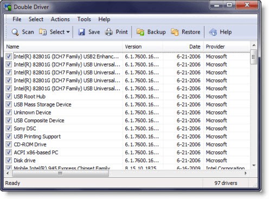Click the Double Driver title bar icon
This screenshot has width=269, height=199.
8,7
